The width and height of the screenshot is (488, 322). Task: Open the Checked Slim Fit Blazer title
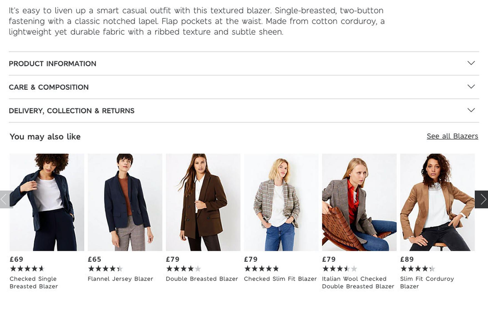[x=280, y=279]
